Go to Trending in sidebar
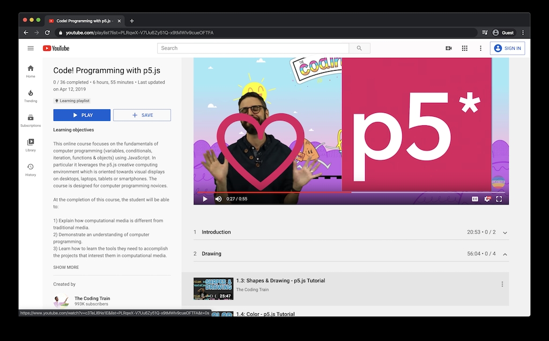 [31, 96]
